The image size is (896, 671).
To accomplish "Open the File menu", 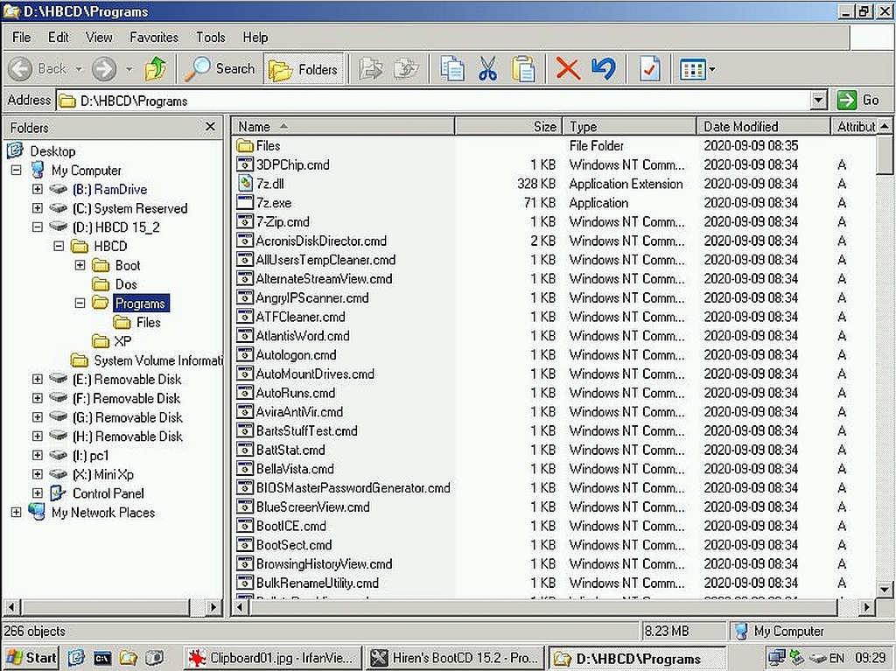I will (21, 38).
